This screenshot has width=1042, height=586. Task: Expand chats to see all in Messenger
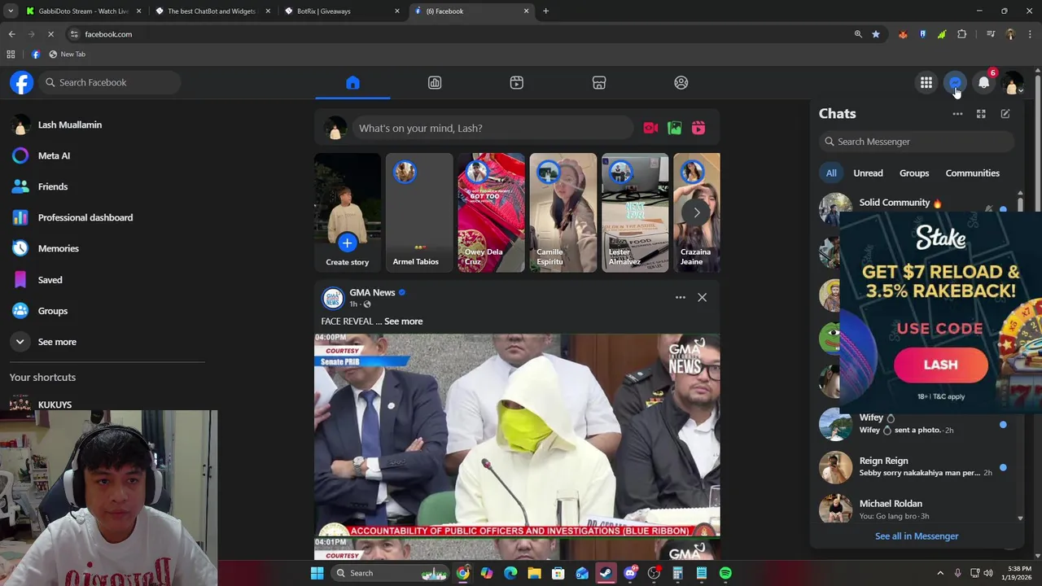pos(981,114)
